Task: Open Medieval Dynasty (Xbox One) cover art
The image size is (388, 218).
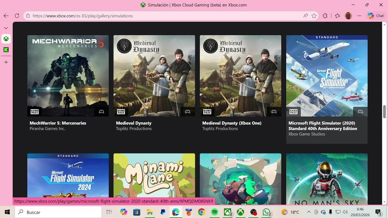Action: (240, 76)
